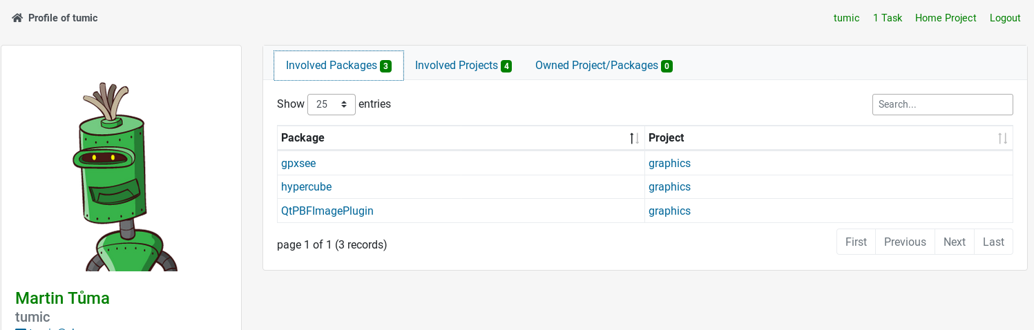The image size is (1034, 330).
Task: Switch to the Owned Project/Packages tab
Action: pyautogui.click(x=604, y=66)
